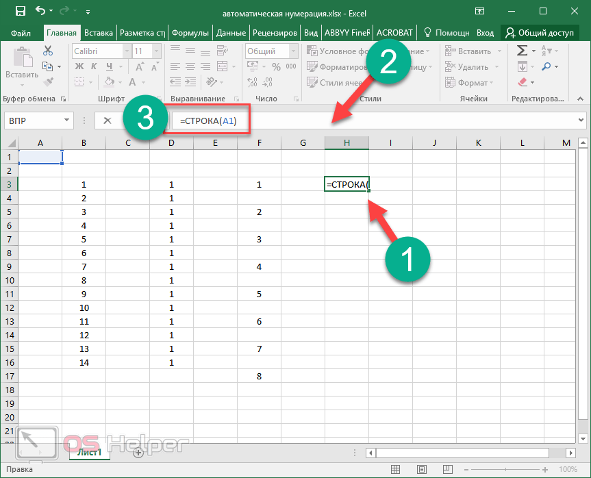Viewport: 591px width, 478px height.
Task: Toggle align text left
Action: click(175, 66)
